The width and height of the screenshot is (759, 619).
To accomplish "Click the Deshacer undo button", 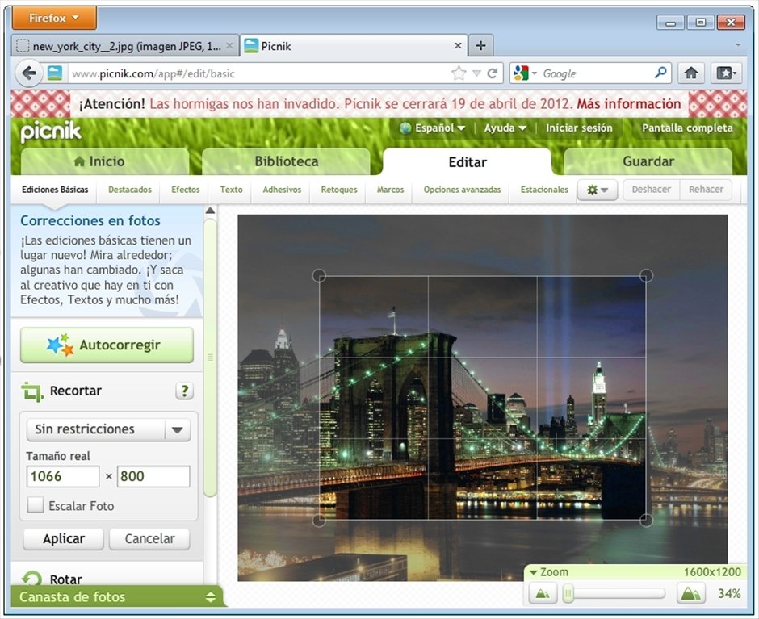I will 651,189.
